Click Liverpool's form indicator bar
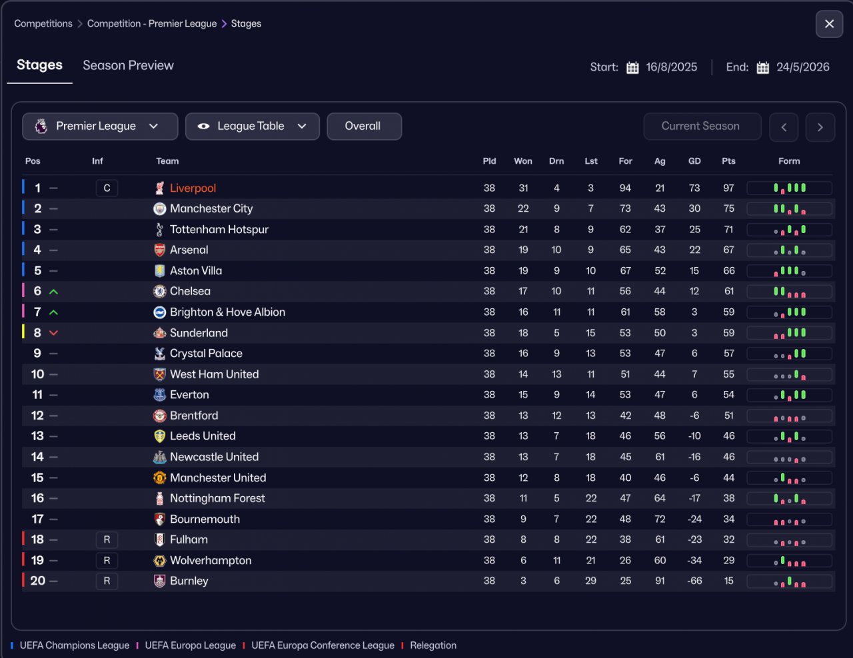 click(x=789, y=188)
